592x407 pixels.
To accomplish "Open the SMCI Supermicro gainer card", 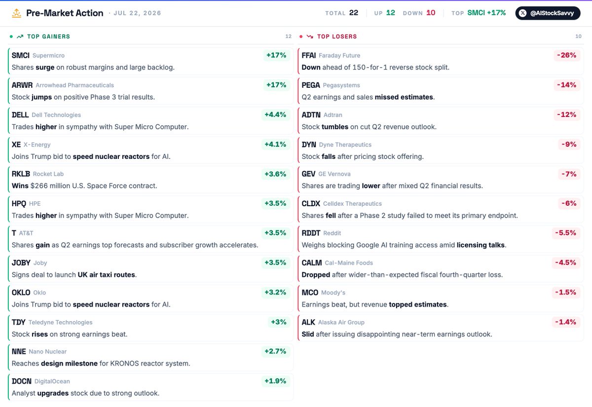I will [x=150, y=61].
